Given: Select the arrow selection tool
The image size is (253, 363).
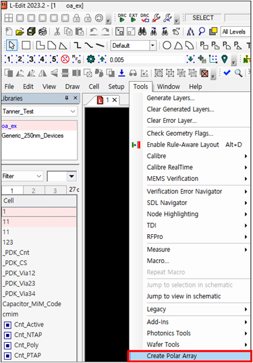Looking at the screenshot, I should (x=11, y=45).
